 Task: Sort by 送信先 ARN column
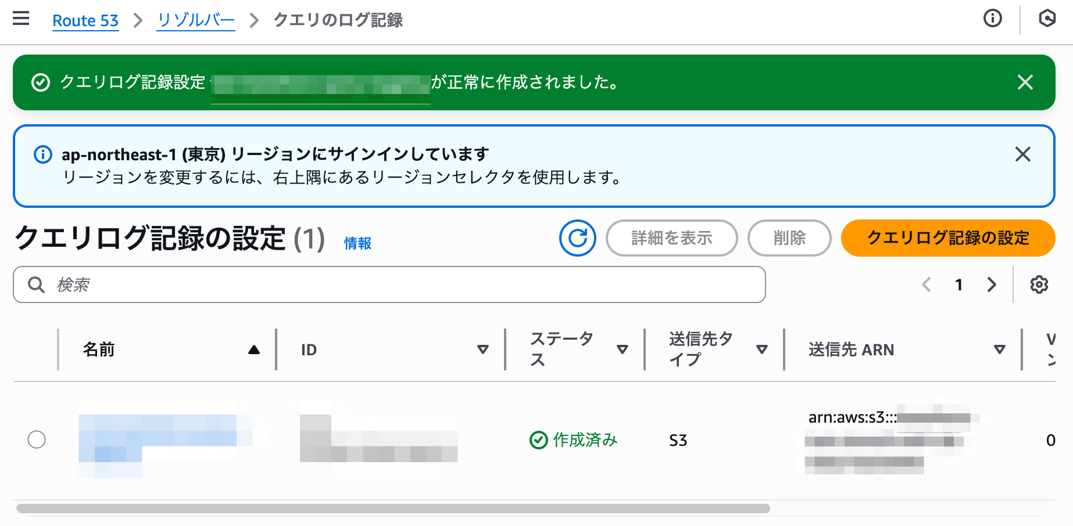999,350
